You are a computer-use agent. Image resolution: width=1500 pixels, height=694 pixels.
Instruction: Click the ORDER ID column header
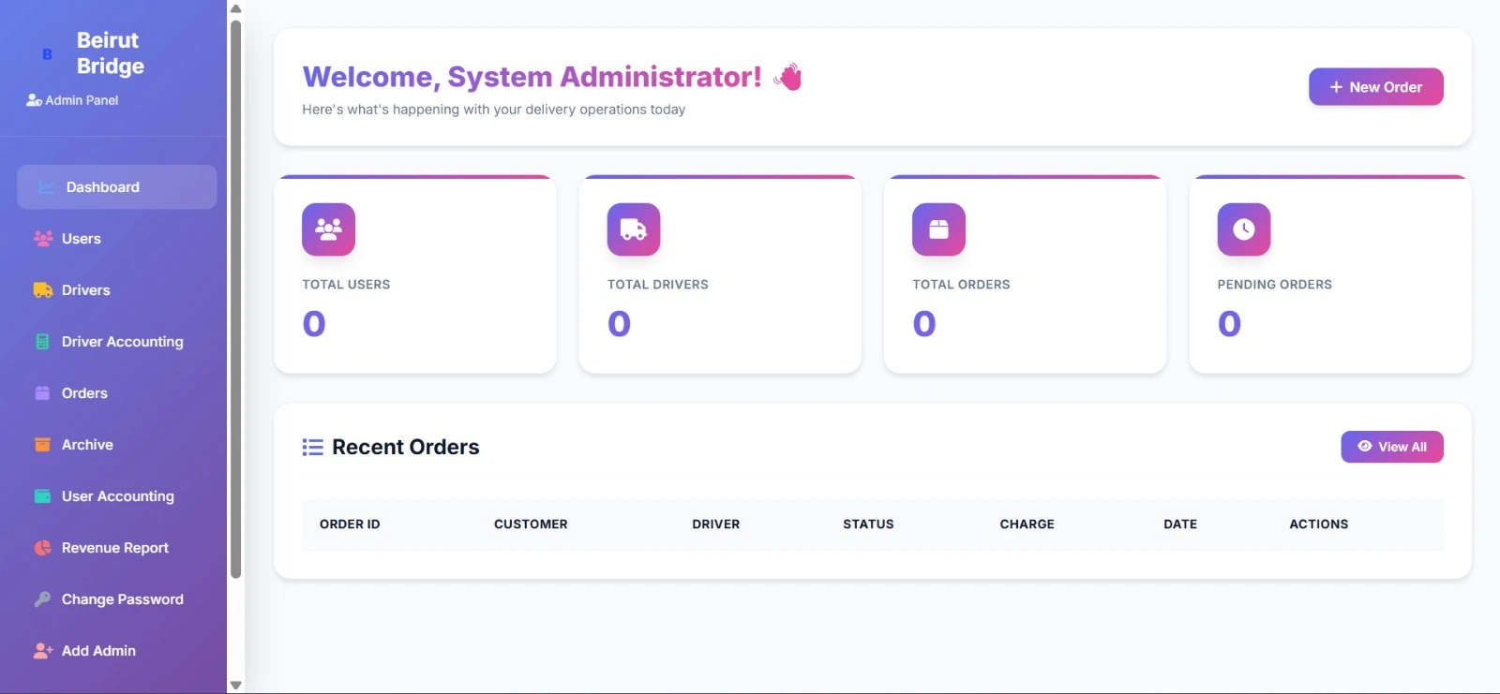coord(350,524)
